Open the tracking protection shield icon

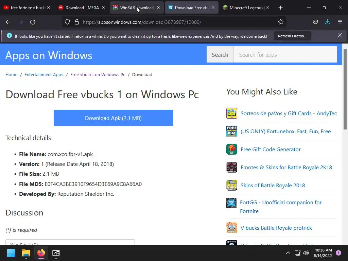tap(67, 22)
